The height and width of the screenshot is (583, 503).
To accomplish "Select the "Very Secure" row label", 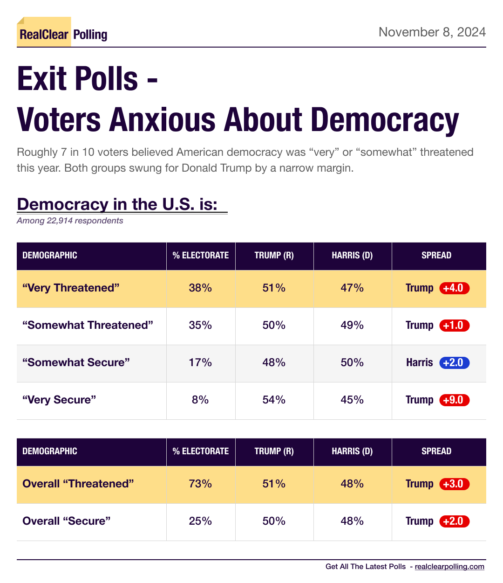I will [59, 400].
